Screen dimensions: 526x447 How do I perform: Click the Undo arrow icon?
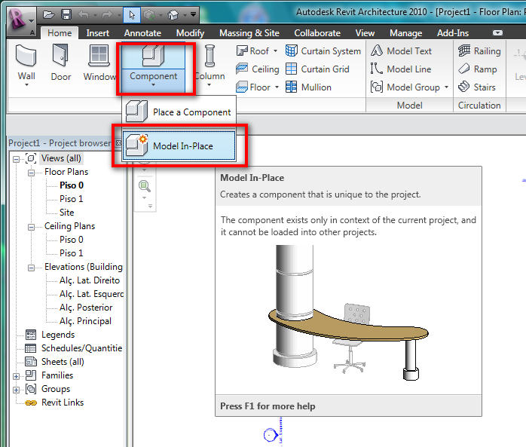pos(84,15)
